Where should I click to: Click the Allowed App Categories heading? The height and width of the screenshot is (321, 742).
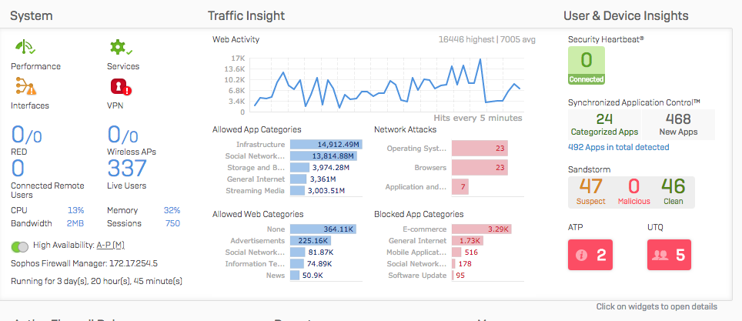[257, 129]
